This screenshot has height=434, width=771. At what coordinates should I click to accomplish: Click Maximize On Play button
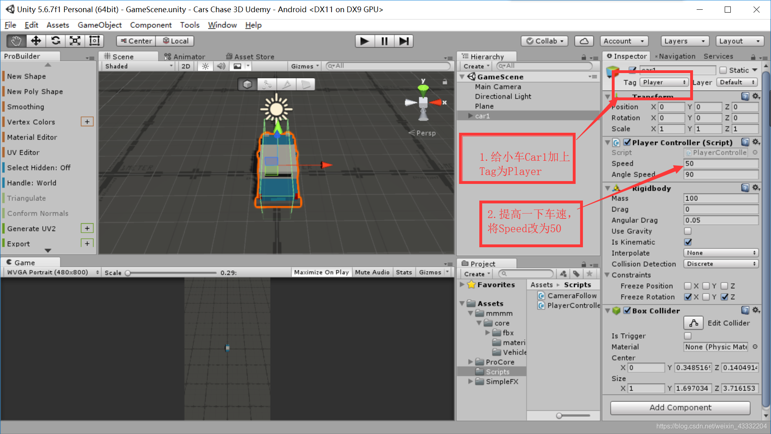click(321, 272)
